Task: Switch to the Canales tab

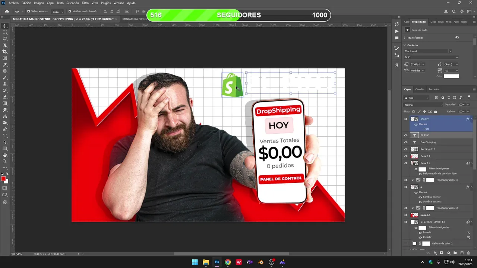Action: coord(420,89)
